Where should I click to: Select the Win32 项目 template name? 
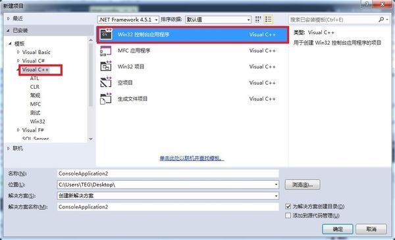tap(131, 66)
